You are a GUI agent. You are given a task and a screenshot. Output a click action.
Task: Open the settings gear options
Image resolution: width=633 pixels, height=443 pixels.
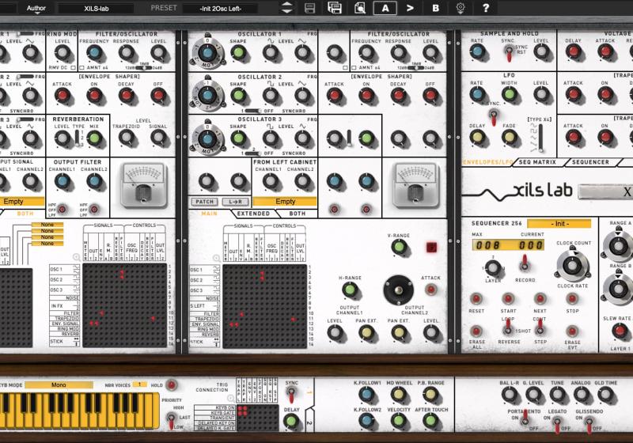point(460,8)
